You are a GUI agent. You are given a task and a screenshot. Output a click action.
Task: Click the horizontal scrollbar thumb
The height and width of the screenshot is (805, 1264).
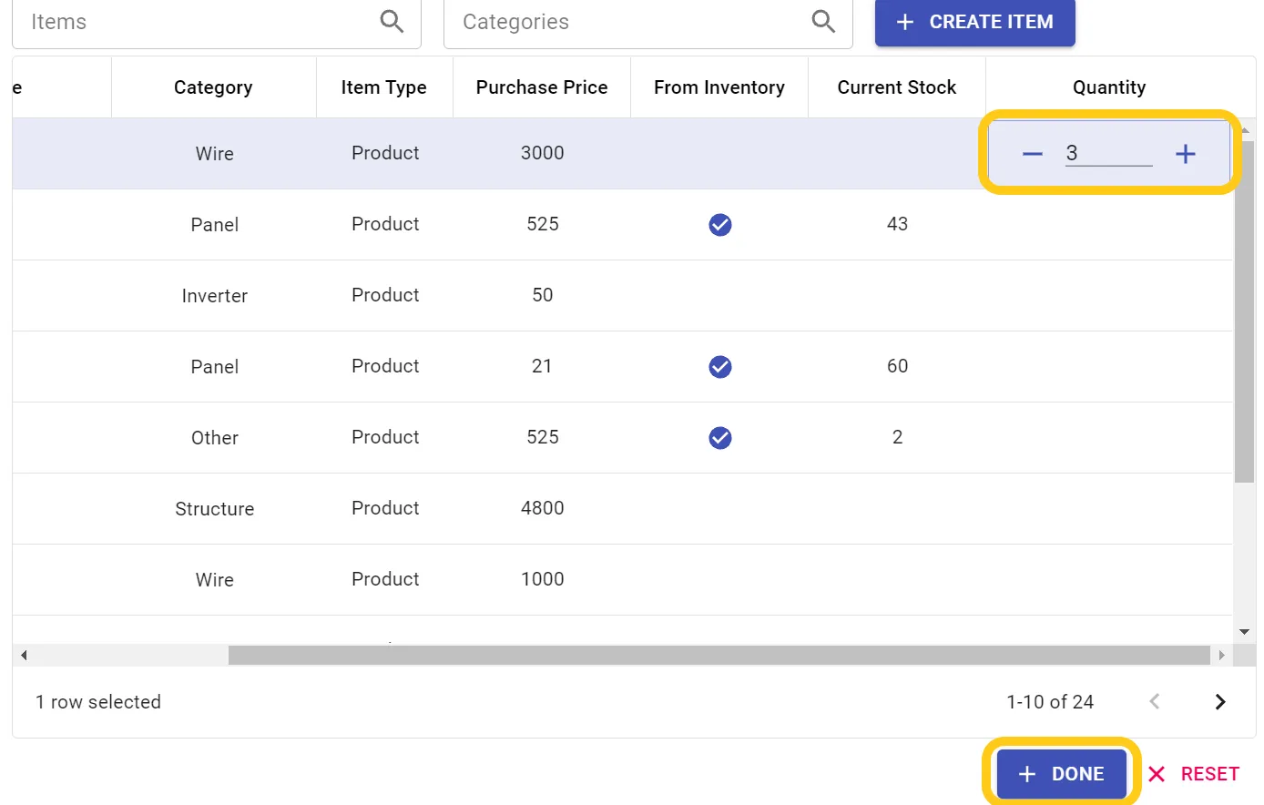click(718, 655)
